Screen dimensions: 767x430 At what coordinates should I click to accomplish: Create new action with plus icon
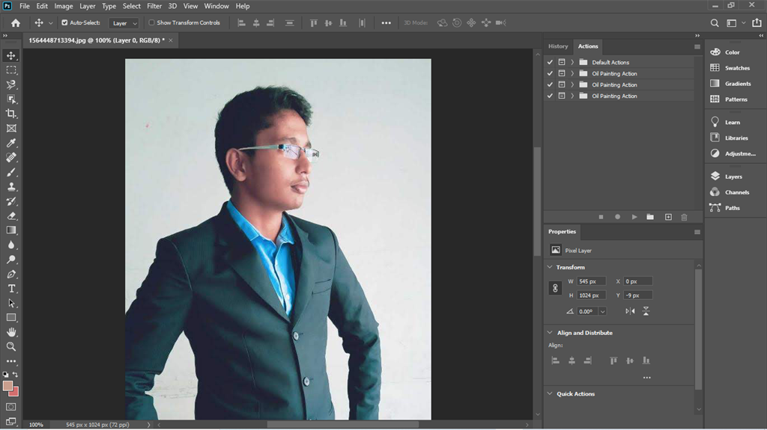pos(668,217)
